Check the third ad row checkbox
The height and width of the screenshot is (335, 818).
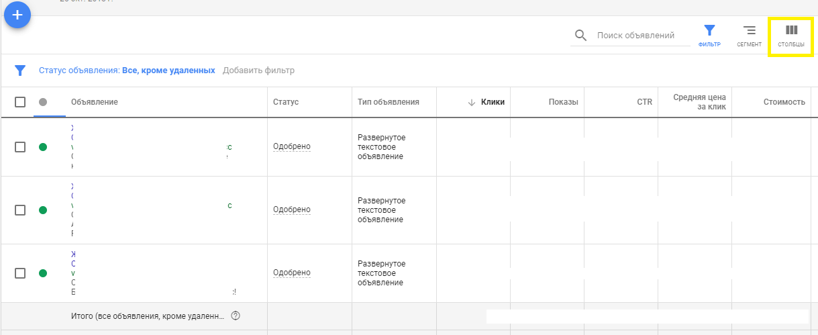20,273
